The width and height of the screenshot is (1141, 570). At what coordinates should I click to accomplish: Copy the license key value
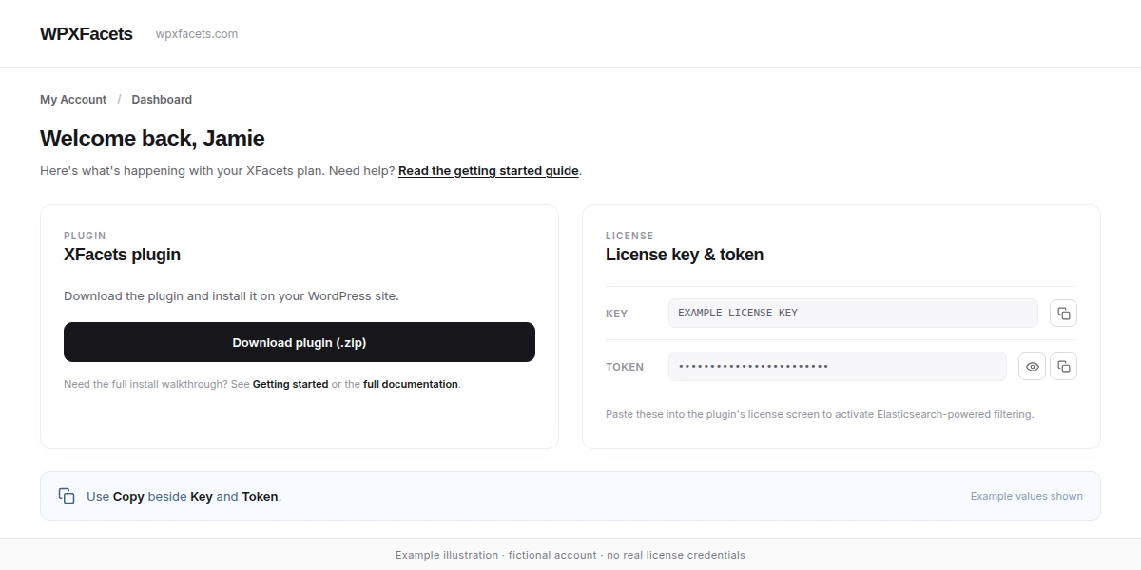[1063, 313]
